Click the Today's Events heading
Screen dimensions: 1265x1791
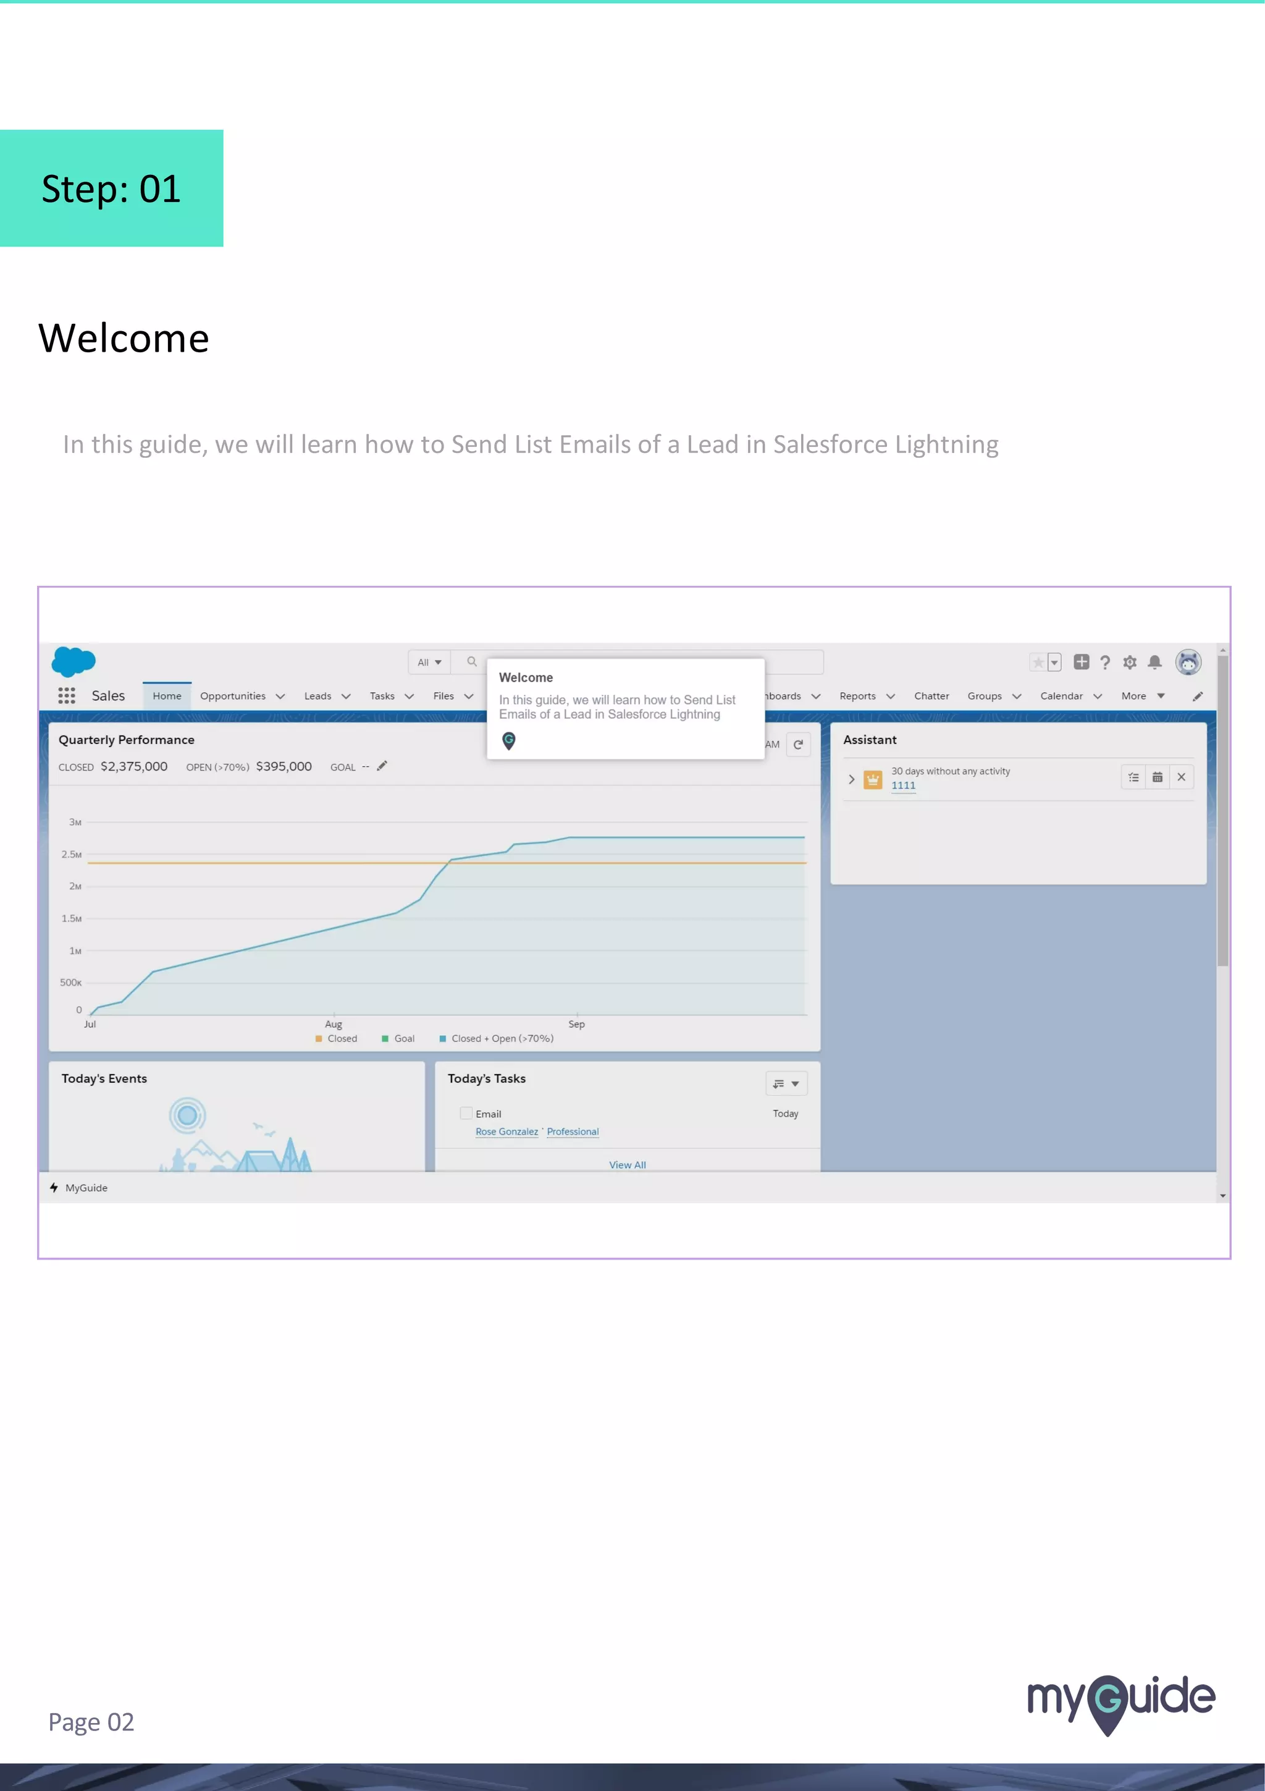point(104,1078)
